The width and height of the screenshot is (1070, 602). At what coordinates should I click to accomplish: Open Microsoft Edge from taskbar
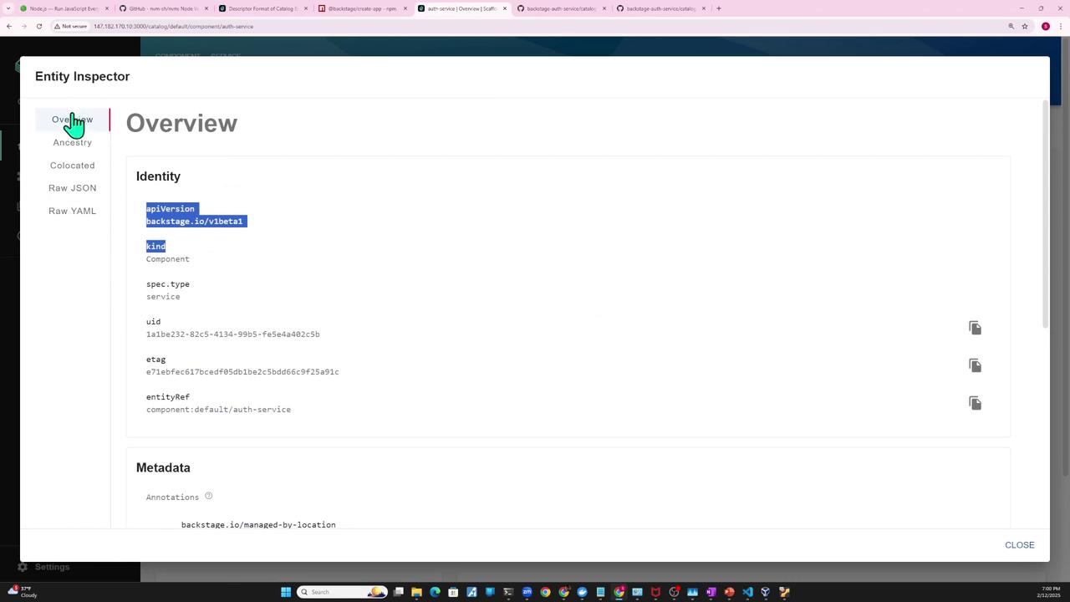tap(435, 592)
